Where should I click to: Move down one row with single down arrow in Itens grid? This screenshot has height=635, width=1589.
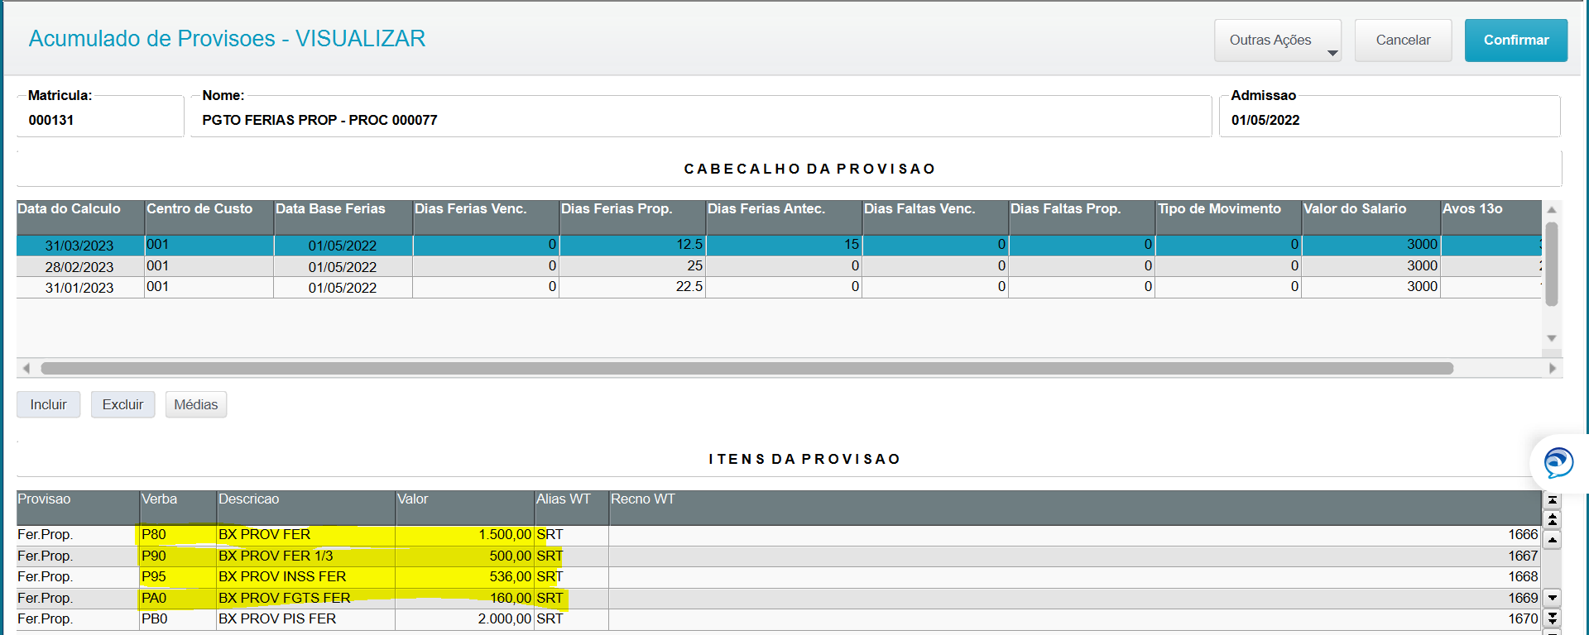[1553, 597]
